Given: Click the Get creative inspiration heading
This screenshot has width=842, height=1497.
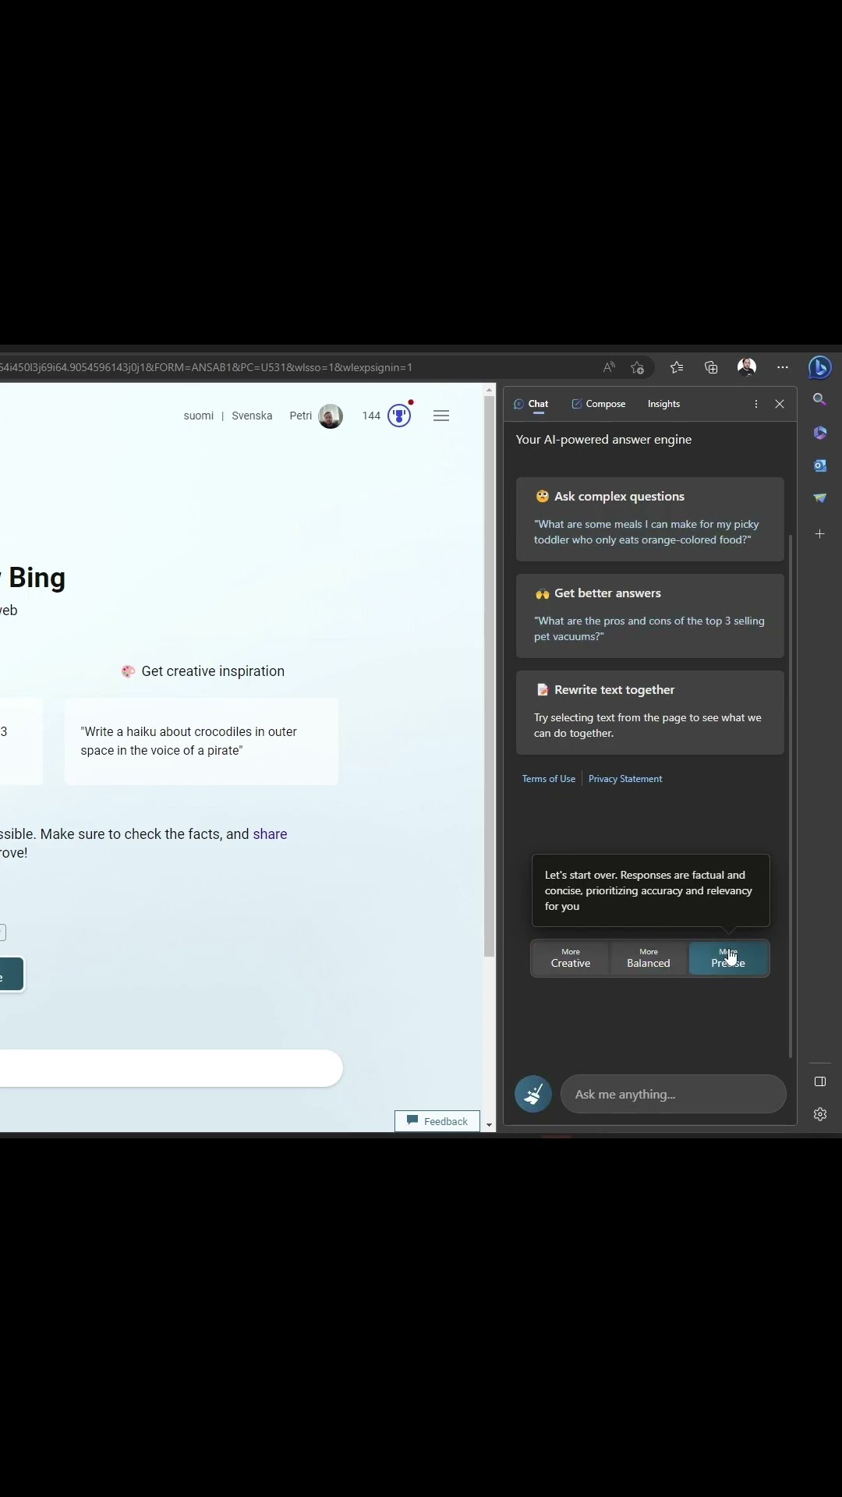Looking at the screenshot, I should click(213, 671).
